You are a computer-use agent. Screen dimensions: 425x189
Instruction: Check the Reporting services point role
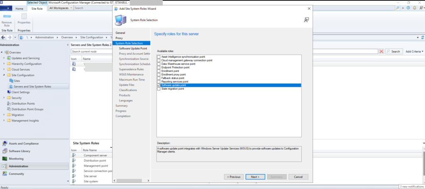[x=159, y=82]
